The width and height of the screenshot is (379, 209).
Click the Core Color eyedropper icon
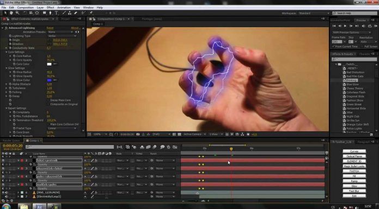click(x=55, y=64)
